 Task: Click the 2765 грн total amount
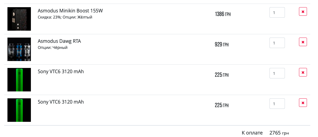(x=279, y=133)
